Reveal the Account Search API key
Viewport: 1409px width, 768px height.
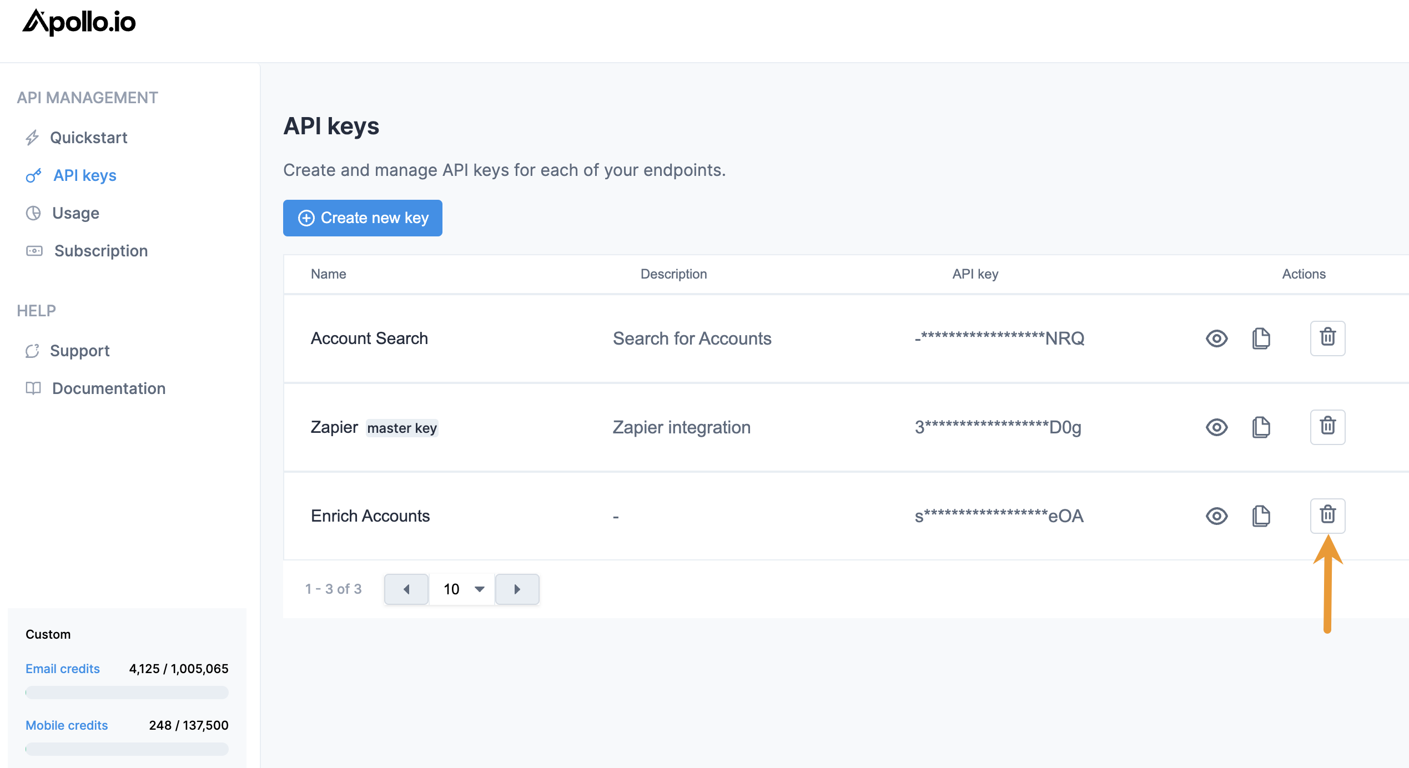click(x=1217, y=338)
